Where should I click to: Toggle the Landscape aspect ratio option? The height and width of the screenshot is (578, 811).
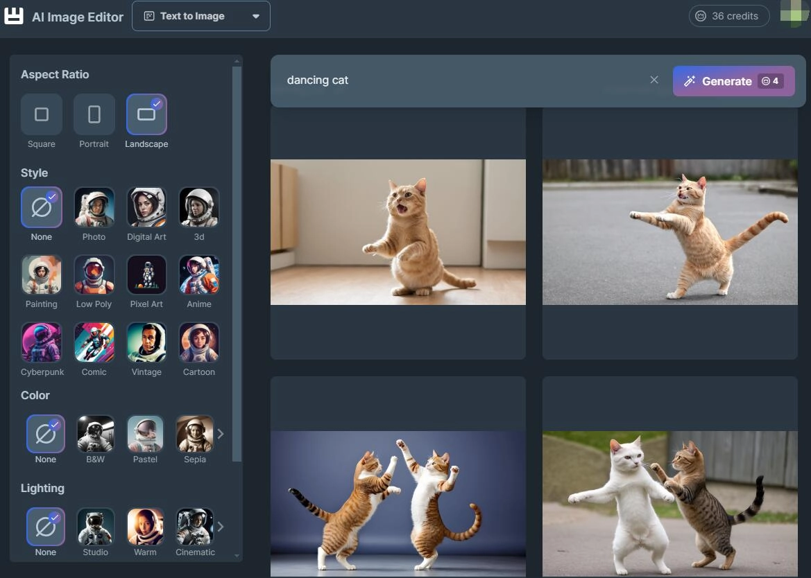pos(146,114)
